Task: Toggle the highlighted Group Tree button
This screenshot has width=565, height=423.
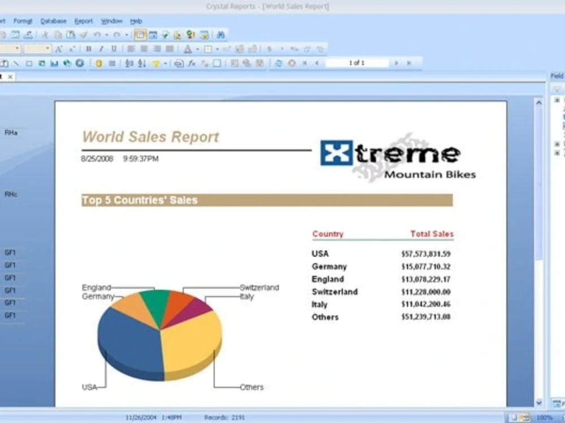Action: tap(140, 34)
